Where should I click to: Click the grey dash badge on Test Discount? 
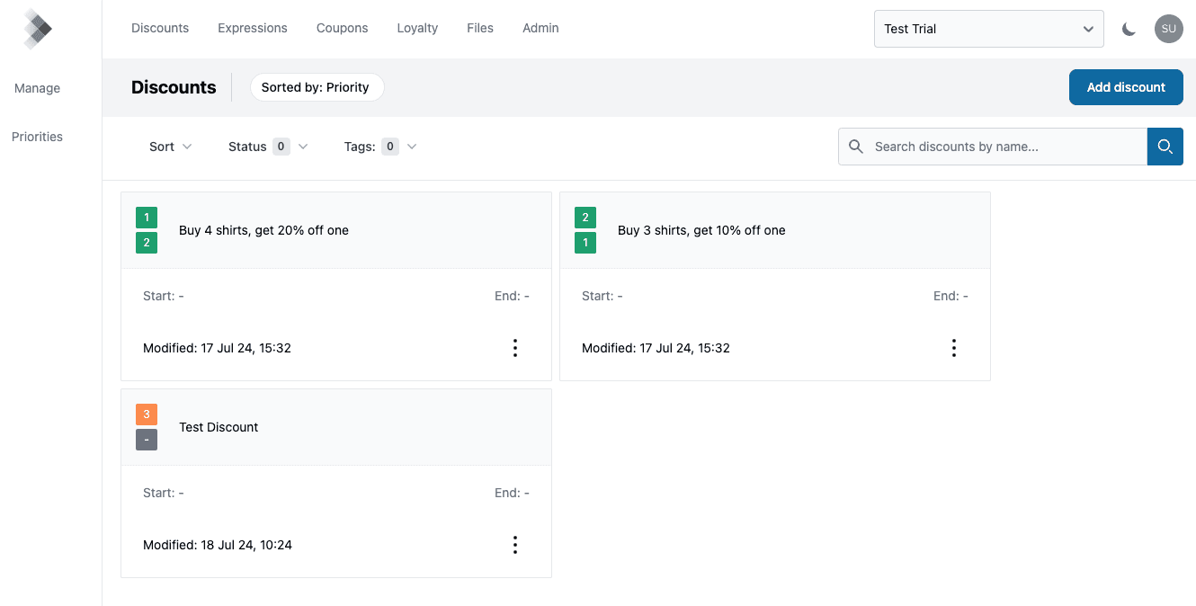pyautogui.click(x=147, y=440)
